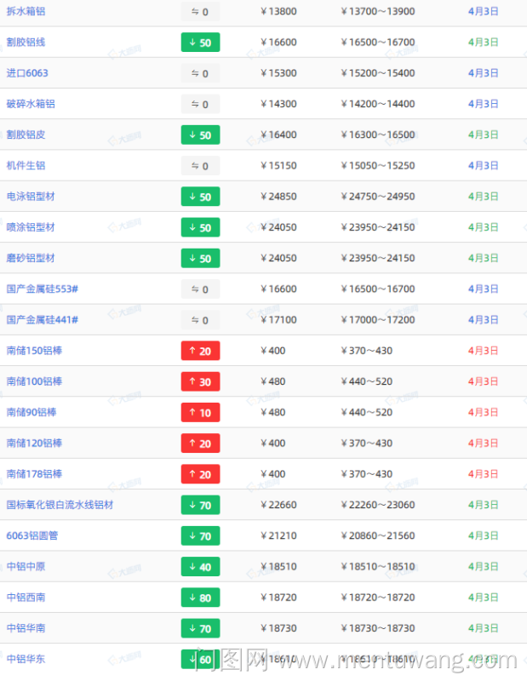Click the green down-80 badge for 中铝西南
Screen dimensions: 527x681
click(x=200, y=598)
